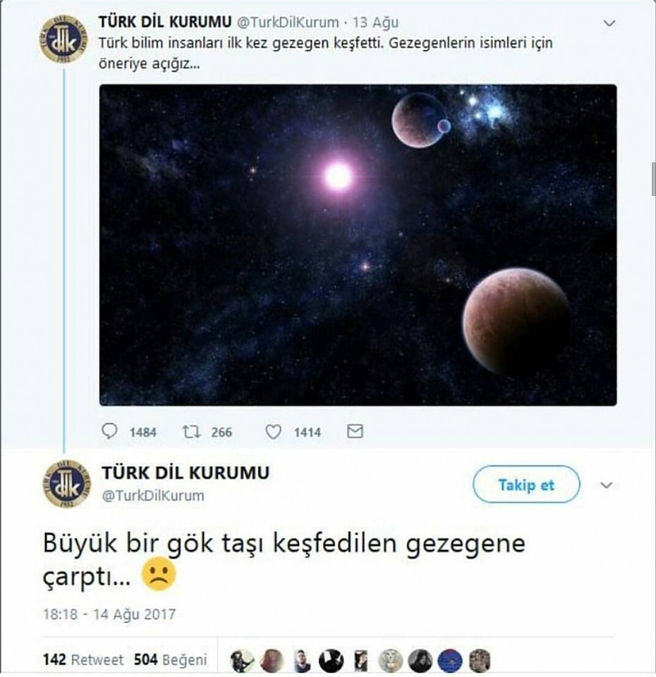Expand the chevron next to Takip et
The height and width of the screenshot is (677, 656).
[607, 485]
